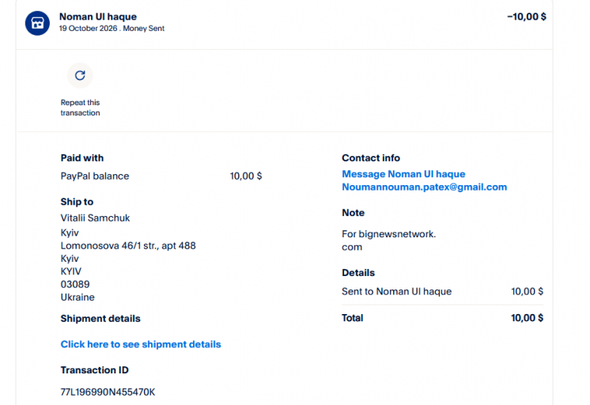Click the 'Contact info' heading
This screenshot has width=590, height=405.
tap(371, 157)
